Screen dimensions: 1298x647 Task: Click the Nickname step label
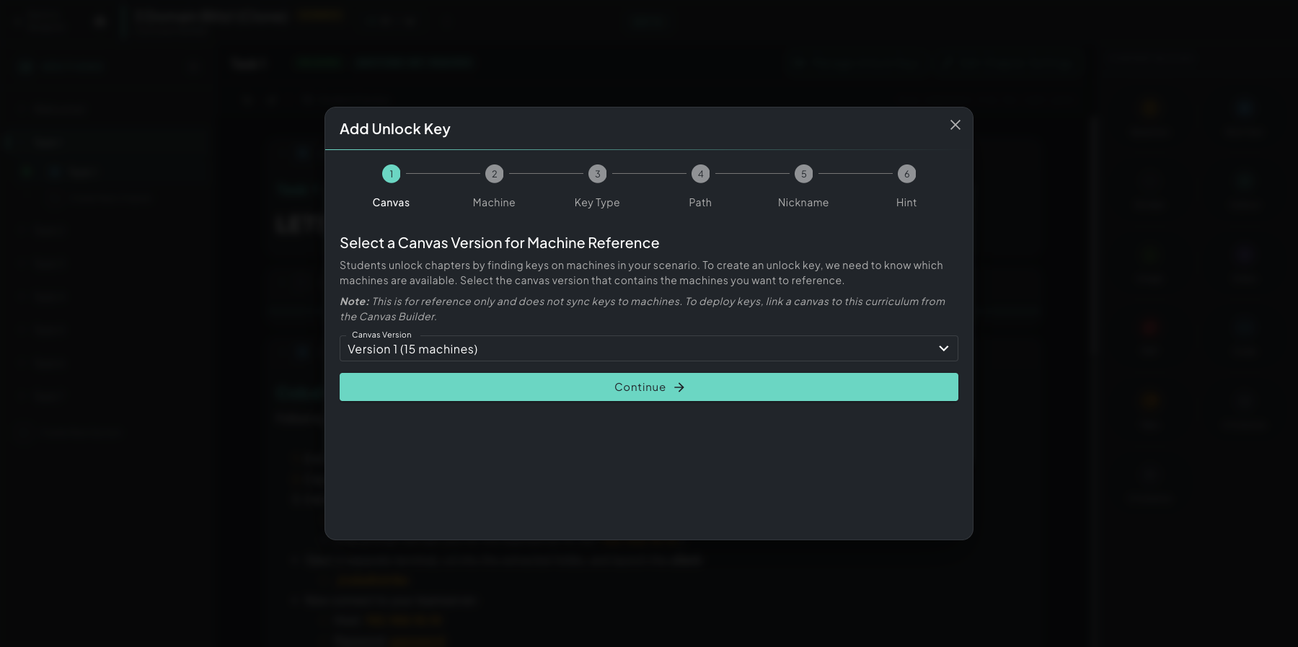tap(803, 203)
